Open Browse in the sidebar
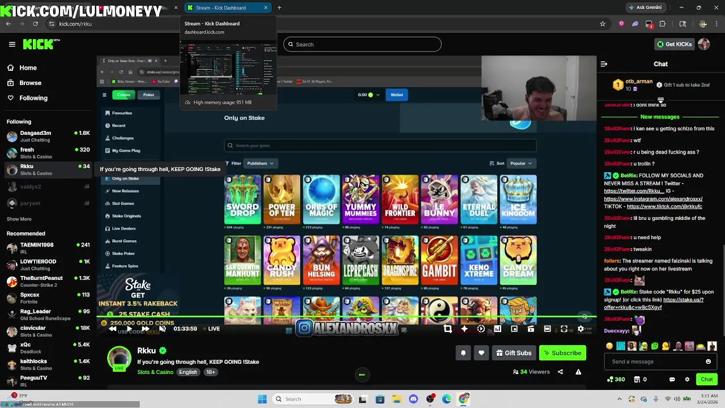Screen dimensions: 725x408 pos(24,83)
